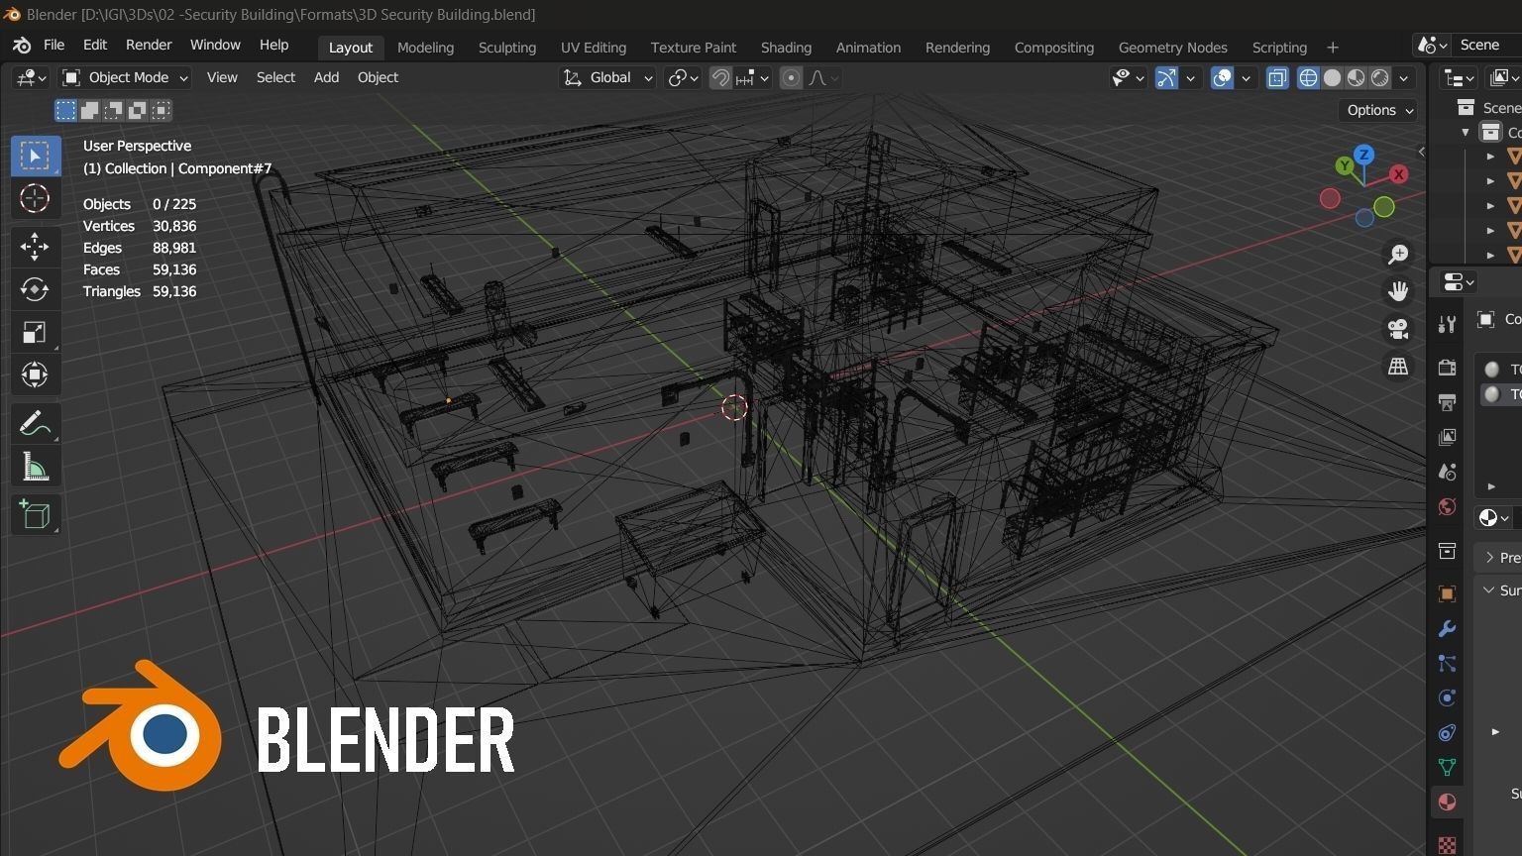This screenshot has width=1522, height=856.
Task: Open the 3D viewport editor type dropdown
Action: [31, 77]
